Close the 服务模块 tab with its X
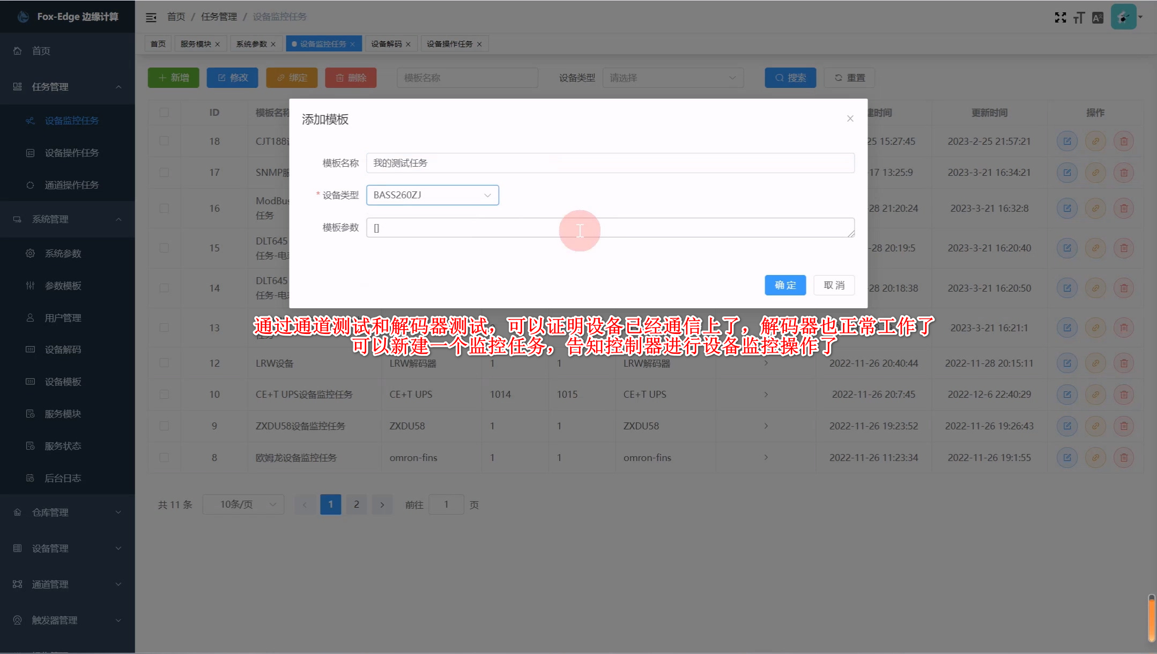1157x654 pixels. (218, 44)
